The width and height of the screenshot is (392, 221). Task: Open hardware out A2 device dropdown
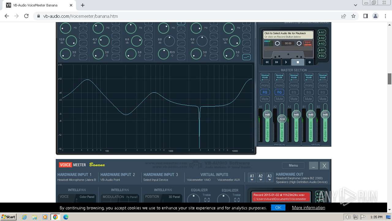261,177
